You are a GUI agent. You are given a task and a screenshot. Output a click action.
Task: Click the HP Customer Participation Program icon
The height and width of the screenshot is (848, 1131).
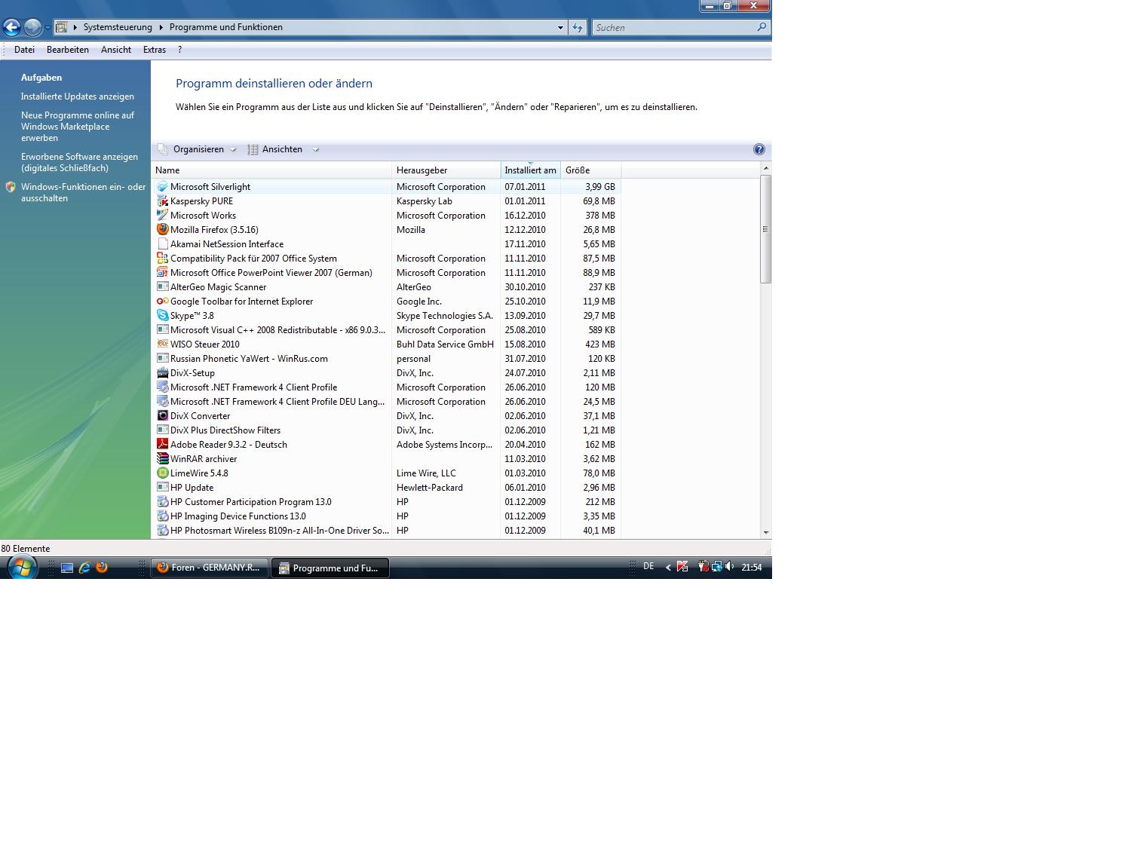pos(162,501)
